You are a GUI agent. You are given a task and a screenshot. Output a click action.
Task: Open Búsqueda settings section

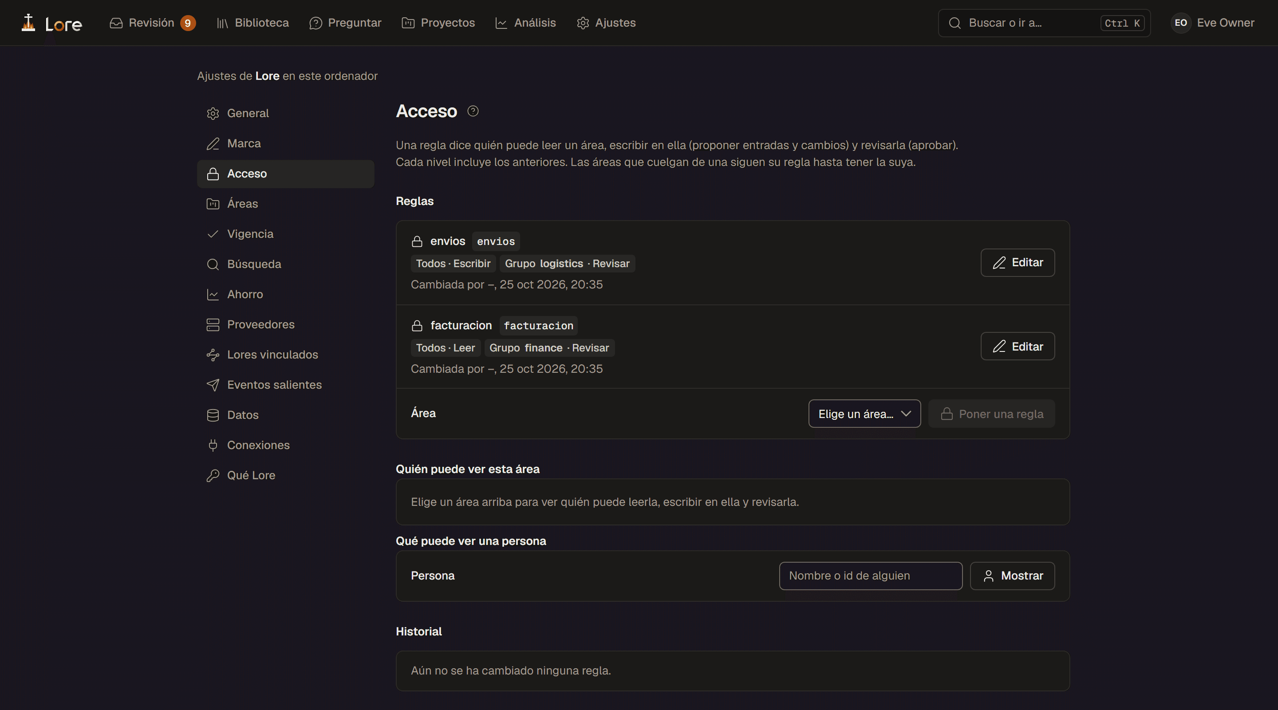click(285, 264)
